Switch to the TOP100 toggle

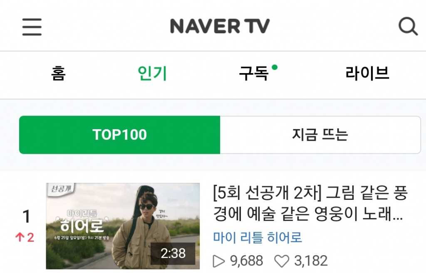pos(119,135)
